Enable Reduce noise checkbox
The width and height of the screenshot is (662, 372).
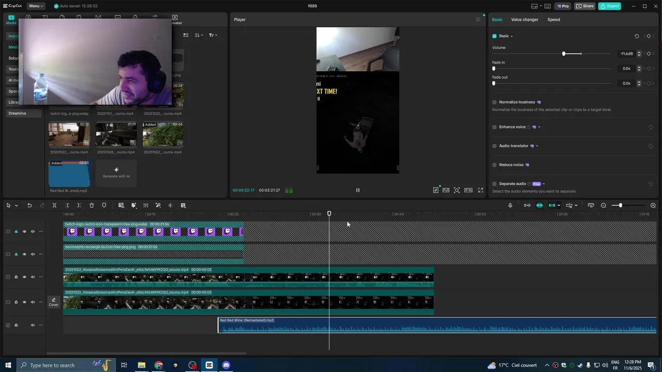click(x=494, y=165)
